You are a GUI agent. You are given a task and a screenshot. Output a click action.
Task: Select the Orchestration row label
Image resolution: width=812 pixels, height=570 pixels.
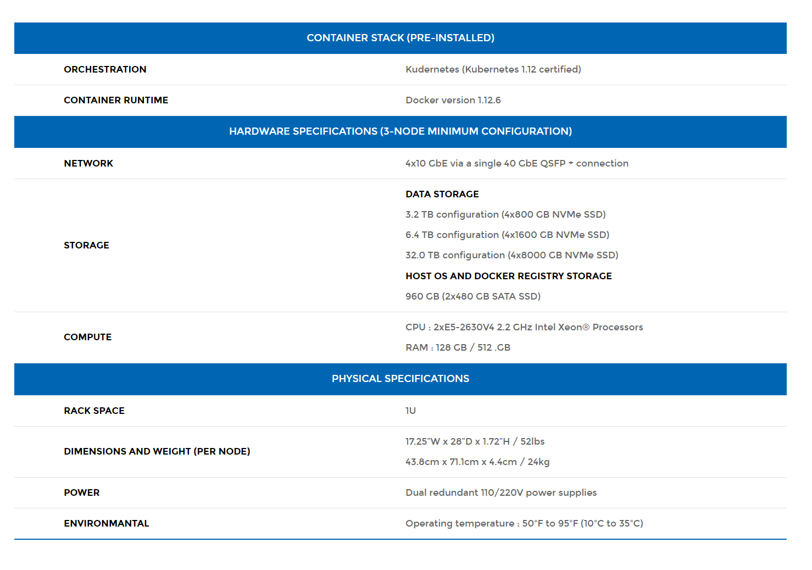(x=105, y=69)
